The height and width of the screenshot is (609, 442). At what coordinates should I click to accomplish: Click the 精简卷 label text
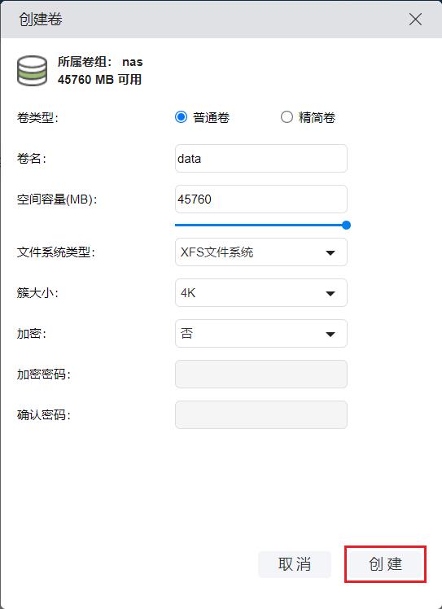(317, 117)
